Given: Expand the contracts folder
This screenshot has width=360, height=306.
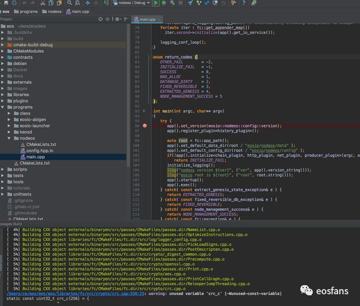Looking at the screenshot, I should [x=2, y=57].
